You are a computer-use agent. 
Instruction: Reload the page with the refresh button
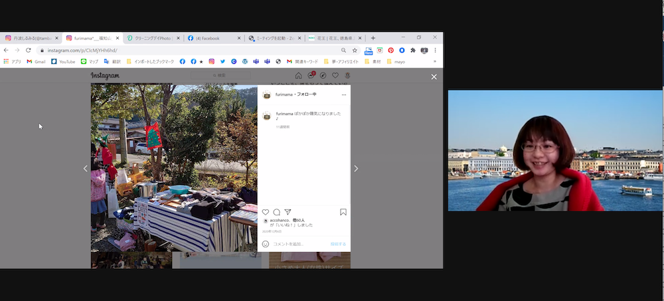click(x=29, y=50)
